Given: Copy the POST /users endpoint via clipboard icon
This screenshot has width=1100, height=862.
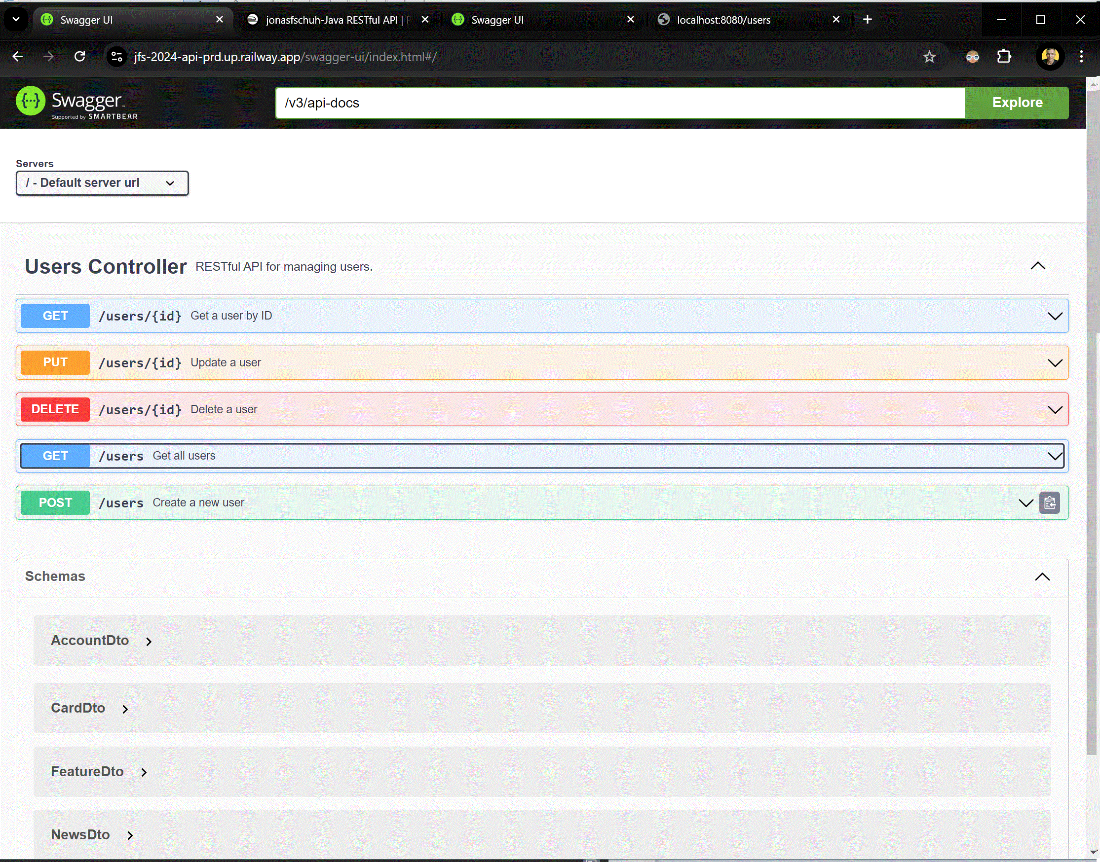Looking at the screenshot, I should 1049,503.
